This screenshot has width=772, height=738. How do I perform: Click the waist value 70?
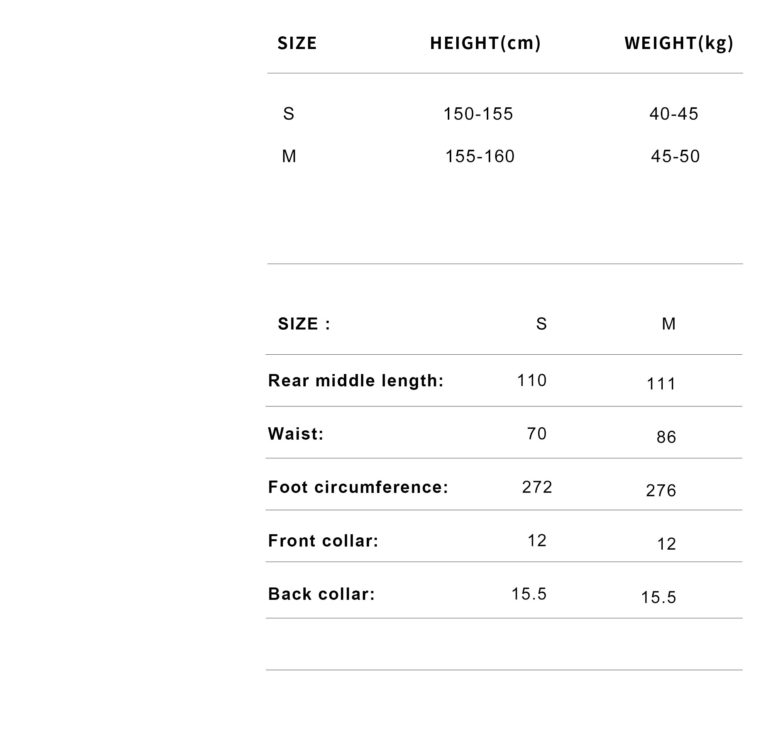click(537, 434)
